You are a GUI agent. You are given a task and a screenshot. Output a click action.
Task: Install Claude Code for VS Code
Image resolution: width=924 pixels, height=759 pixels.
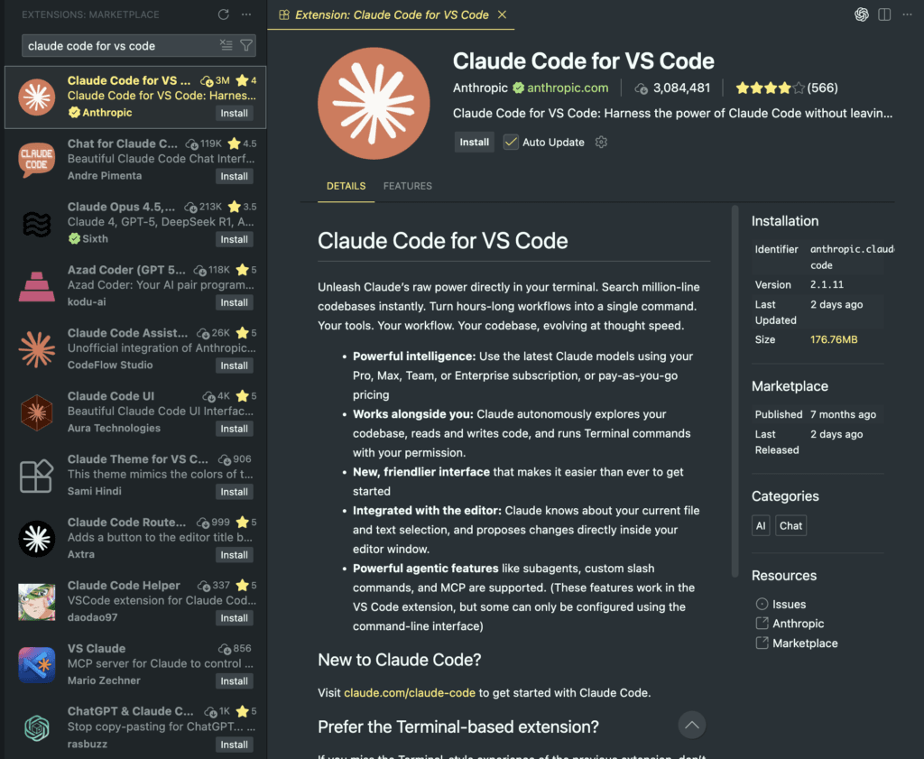474,142
